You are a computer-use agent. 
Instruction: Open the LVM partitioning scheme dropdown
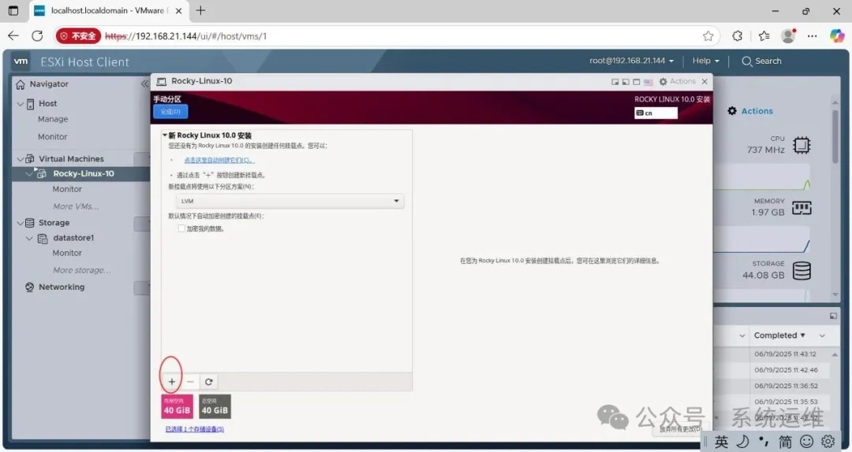[290, 201]
